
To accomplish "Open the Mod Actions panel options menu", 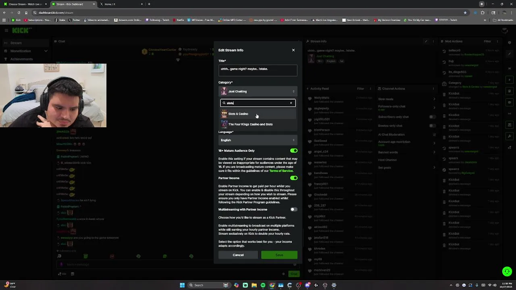I will click(x=497, y=41).
